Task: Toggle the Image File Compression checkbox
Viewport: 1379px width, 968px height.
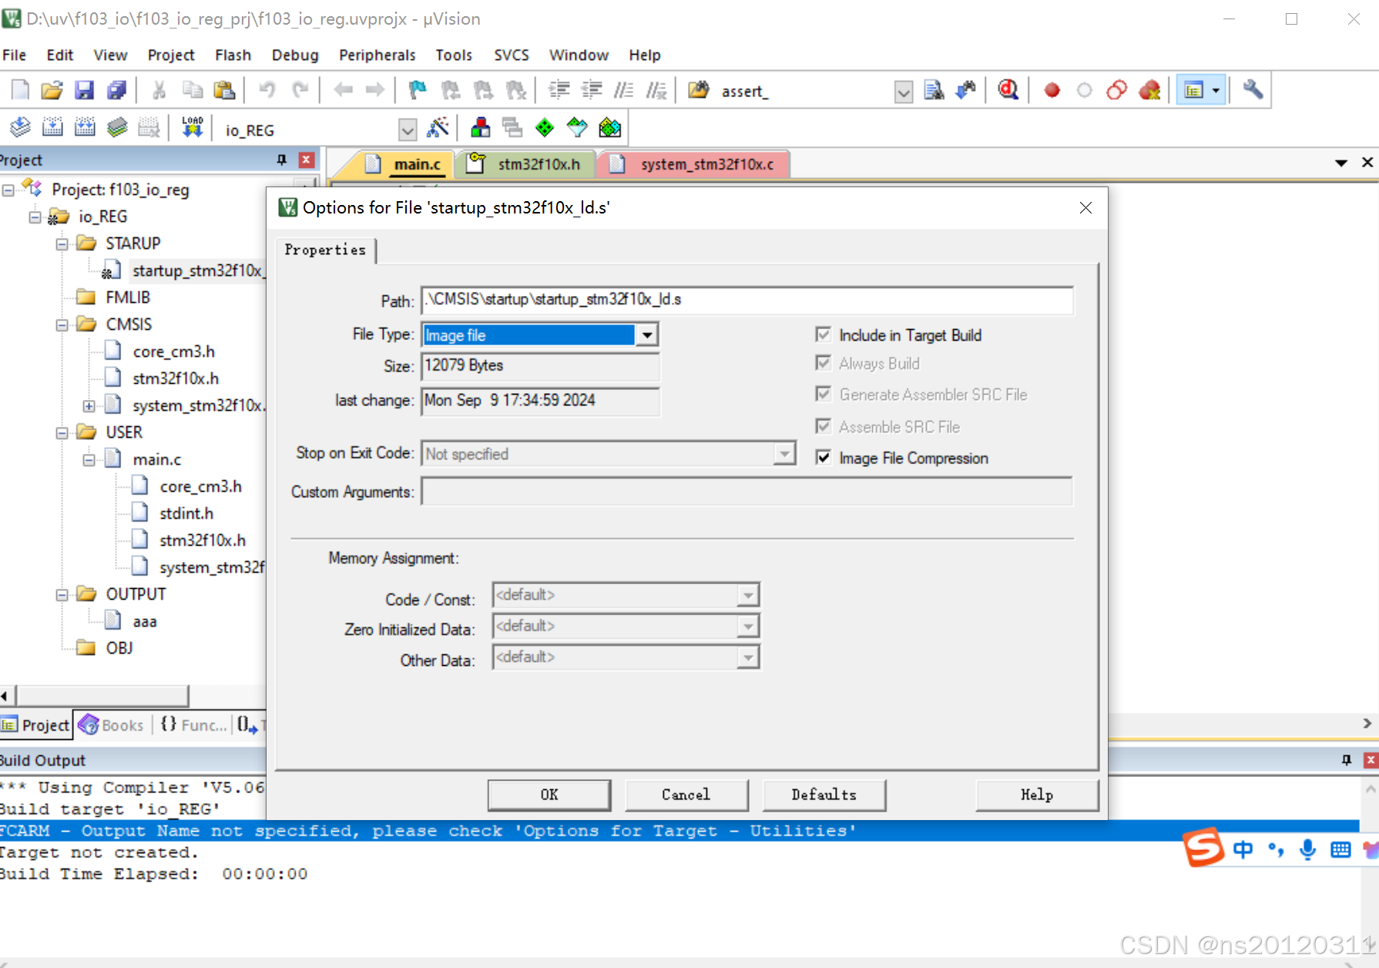Action: pos(824,458)
